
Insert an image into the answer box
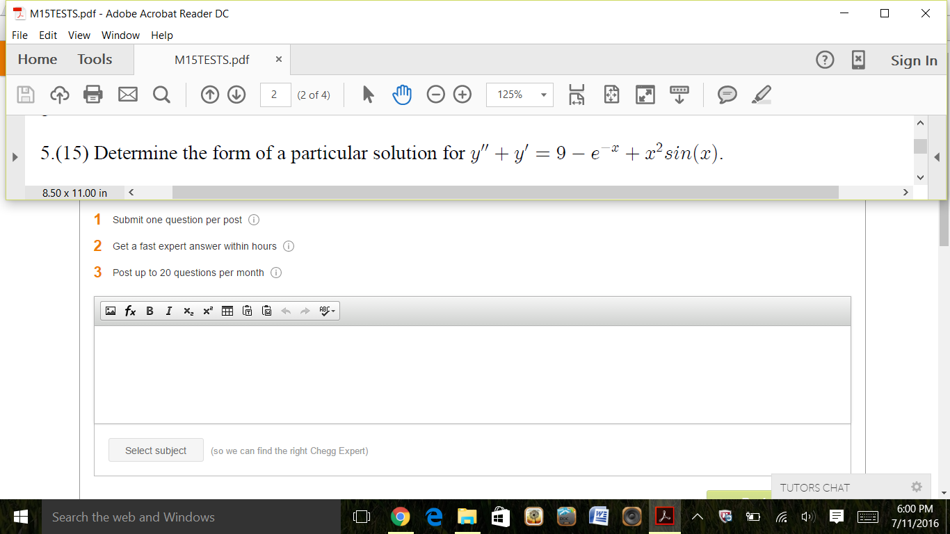pyautogui.click(x=111, y=311)
